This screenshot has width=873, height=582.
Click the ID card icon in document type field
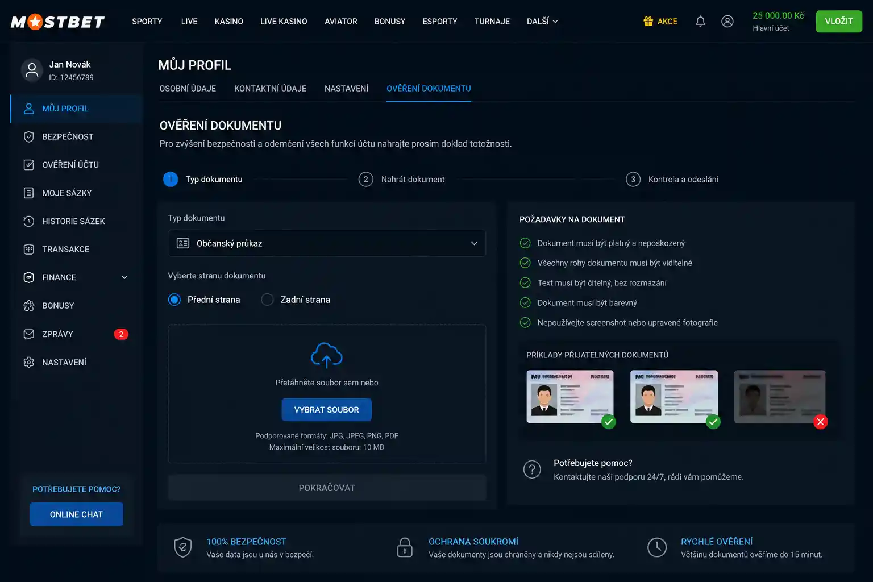click(183, 243)
